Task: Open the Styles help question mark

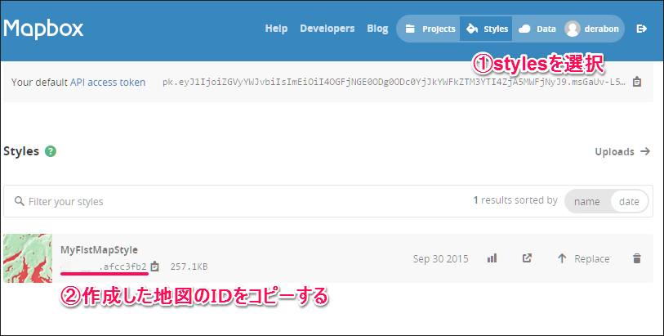Action: pyautogui.click(x=51, y=151)
